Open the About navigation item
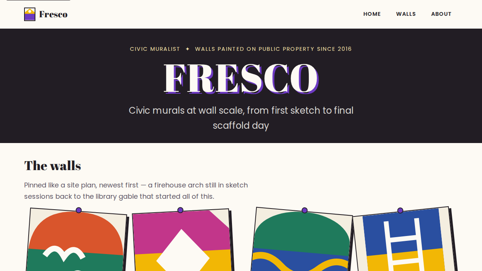Viewport: 482px width, 271px height. 441,14
